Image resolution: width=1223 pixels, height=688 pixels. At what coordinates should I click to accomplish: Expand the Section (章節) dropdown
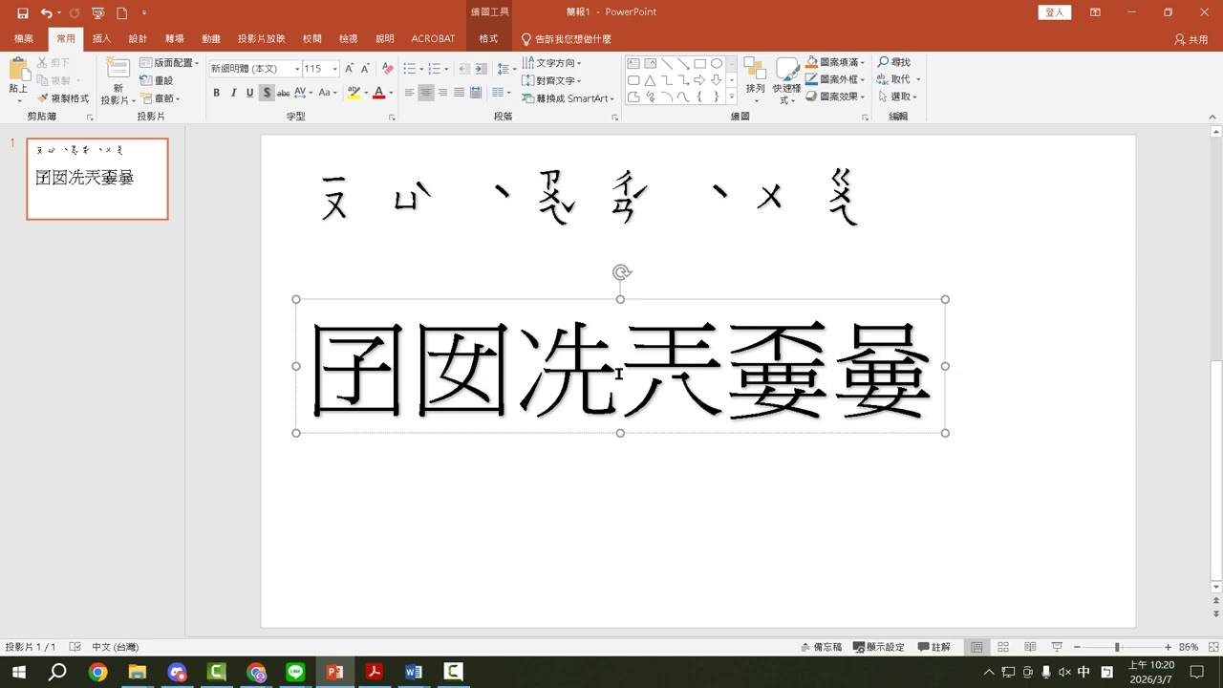[x=161, y=98]
